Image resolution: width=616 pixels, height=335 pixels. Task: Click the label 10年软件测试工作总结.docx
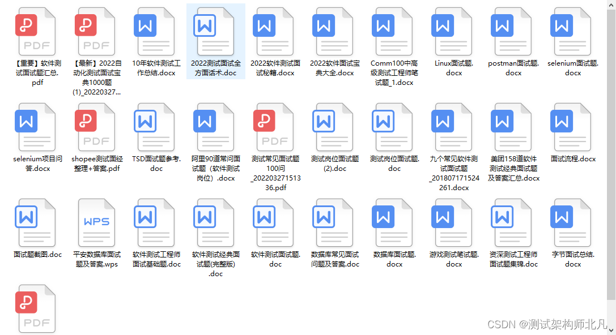[x=156, y=68]
